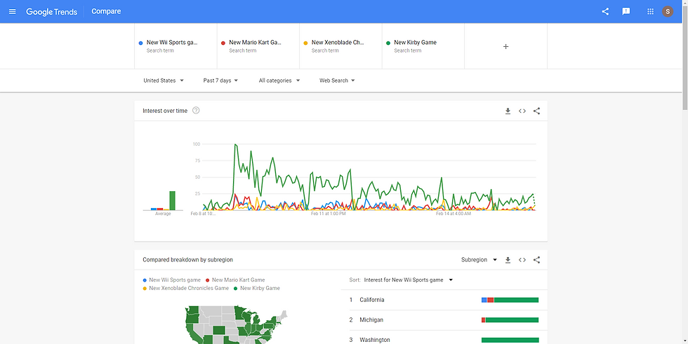Open the send feedback icon in header
Screen dimensions: 688x344
point(626,11)
